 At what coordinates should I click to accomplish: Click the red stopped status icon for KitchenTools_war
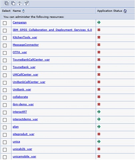99,37
